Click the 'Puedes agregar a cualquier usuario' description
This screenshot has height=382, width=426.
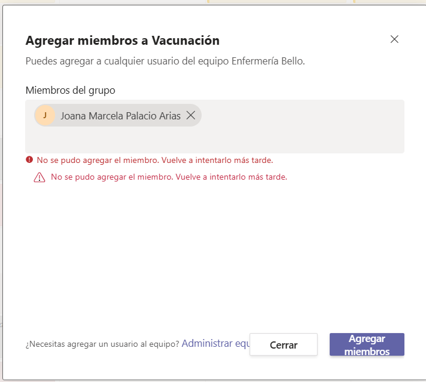[165, 61]
